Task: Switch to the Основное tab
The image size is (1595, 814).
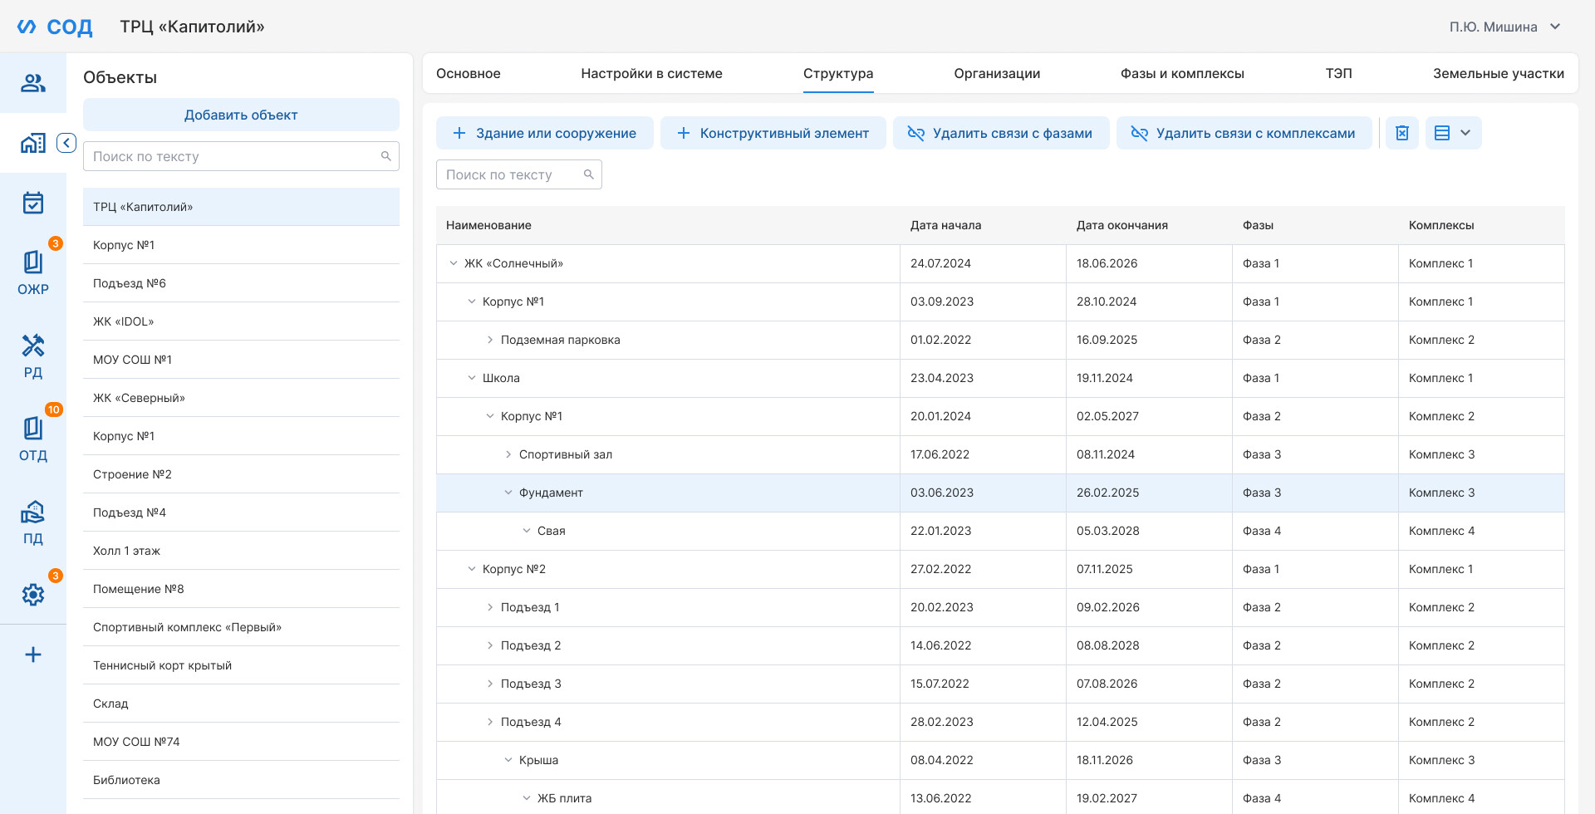Action: [x=469, y=73]
